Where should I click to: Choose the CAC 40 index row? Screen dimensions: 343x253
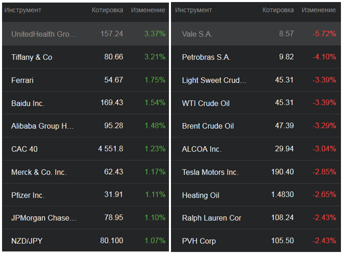click(x=24, y=149)
